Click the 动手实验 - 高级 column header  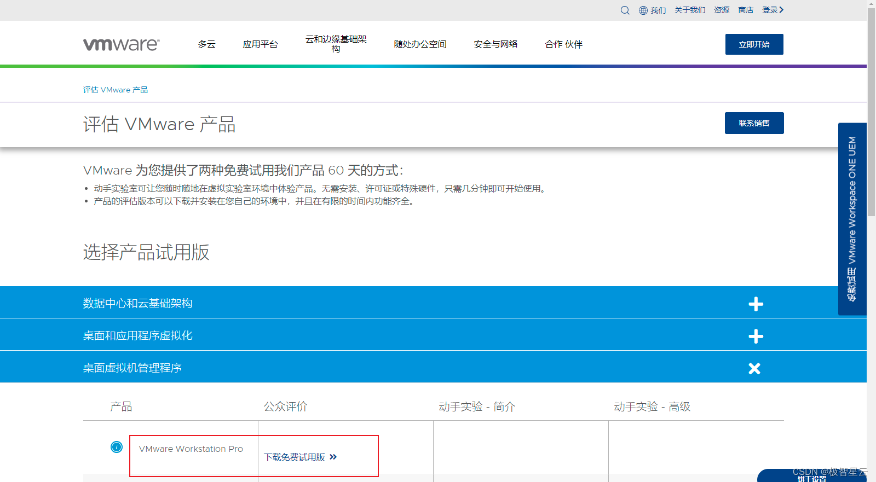click(652, 406)
